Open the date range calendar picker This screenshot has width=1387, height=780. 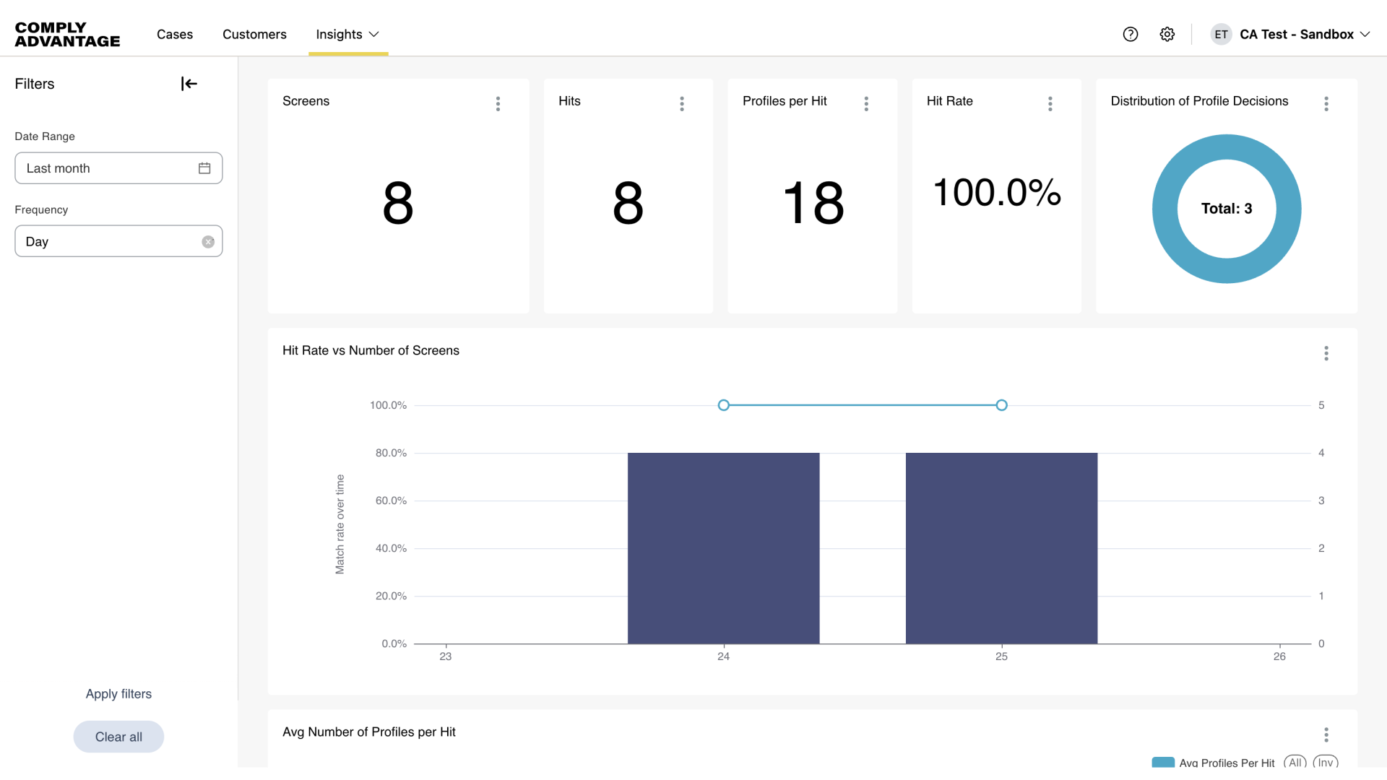(204, 168)
